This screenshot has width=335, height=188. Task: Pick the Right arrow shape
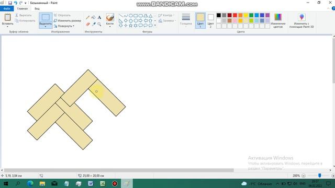point(140,21)
